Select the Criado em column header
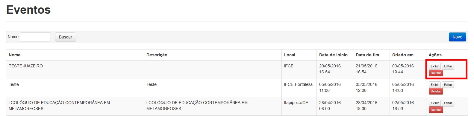474x116 pixels. tap(403, 55)
